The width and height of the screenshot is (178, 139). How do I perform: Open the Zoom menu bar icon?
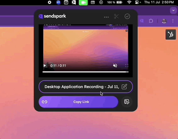pyautogui.click(x=58, y=2)
